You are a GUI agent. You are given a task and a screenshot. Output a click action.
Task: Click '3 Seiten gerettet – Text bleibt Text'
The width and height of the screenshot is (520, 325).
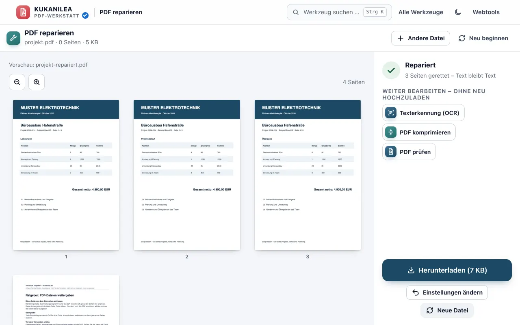(x=451, y=76)
